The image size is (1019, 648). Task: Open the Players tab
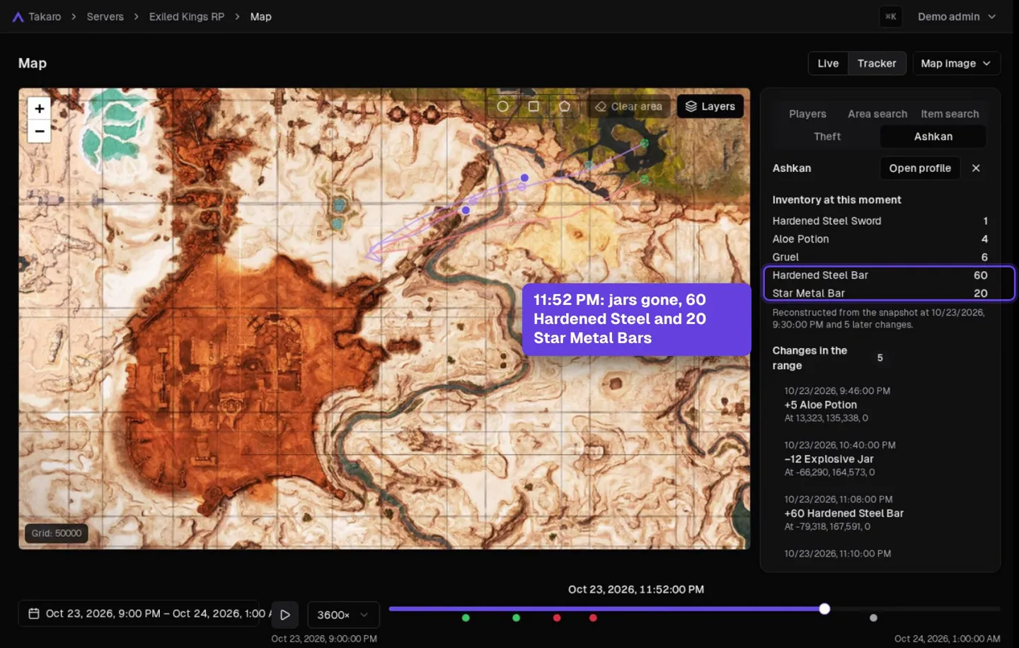tap(807, 114)
